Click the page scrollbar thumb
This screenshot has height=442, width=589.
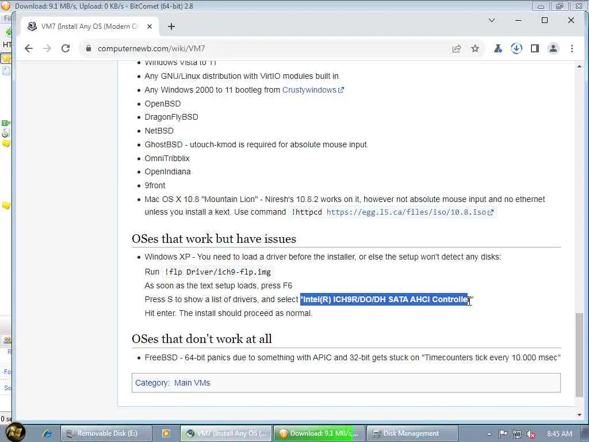click(579, 355)
